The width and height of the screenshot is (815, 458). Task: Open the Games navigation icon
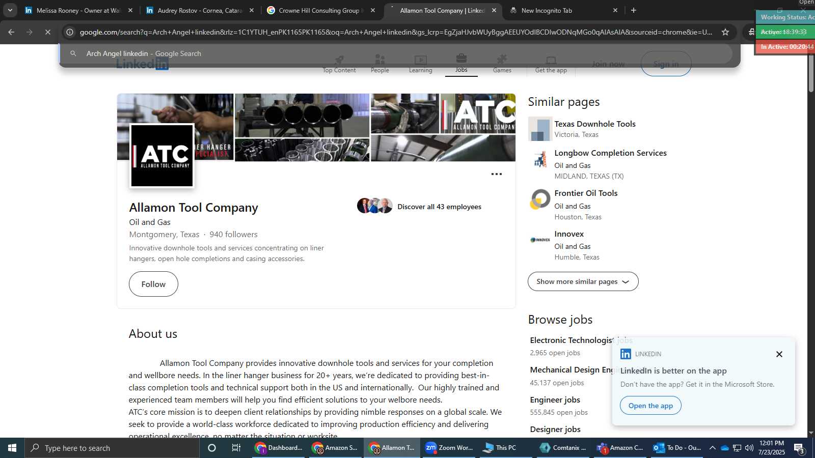(x=502, y=64)
